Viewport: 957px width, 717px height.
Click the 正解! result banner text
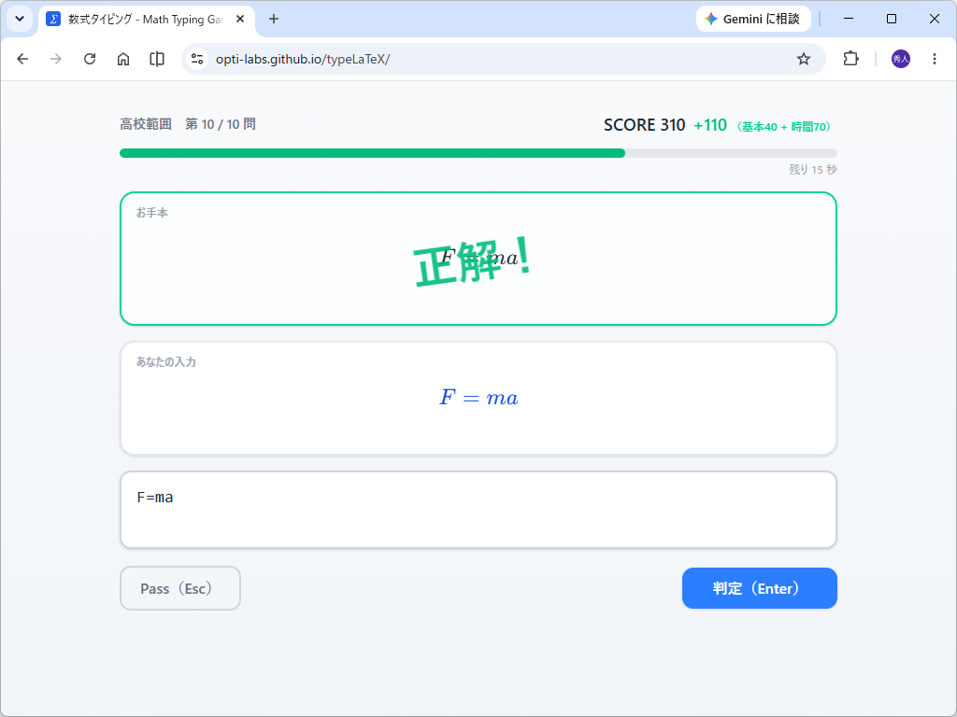click(472, 261)
